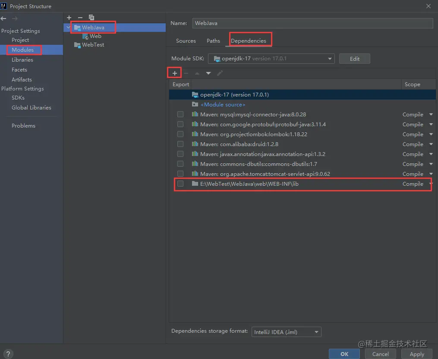
Task: Edit dependency pencil icon
Action: click(x=220, y=73)
